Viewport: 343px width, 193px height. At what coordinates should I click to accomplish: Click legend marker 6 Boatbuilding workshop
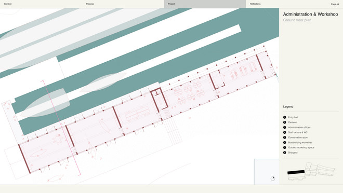pyautogui.click(x=285, y=142)
